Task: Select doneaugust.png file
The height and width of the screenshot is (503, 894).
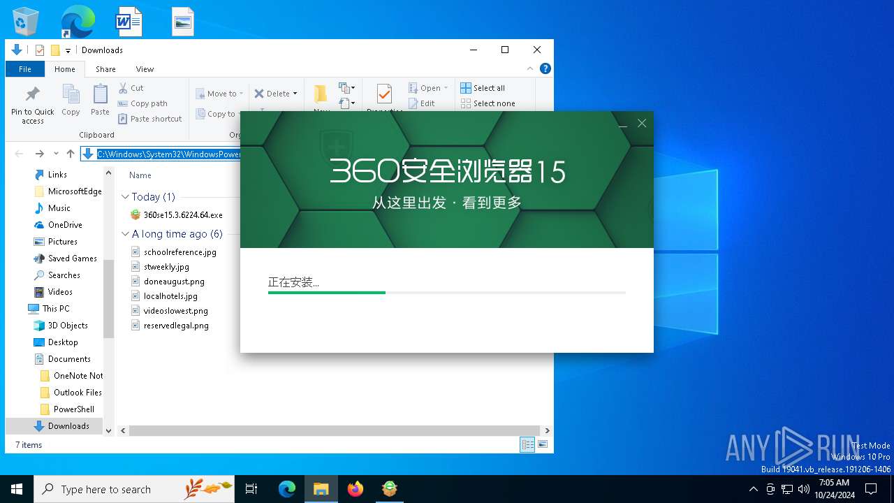Action: point(168,282)
